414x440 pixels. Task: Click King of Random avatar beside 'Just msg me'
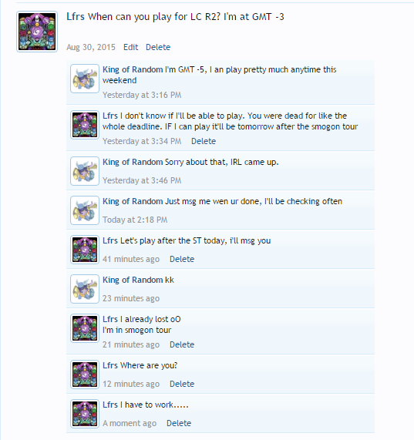[x=85, y=210]
